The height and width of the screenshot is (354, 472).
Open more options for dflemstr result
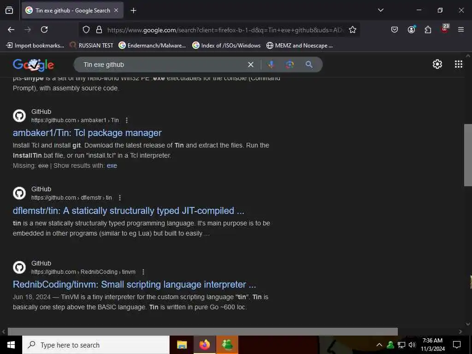pos(120,198)
